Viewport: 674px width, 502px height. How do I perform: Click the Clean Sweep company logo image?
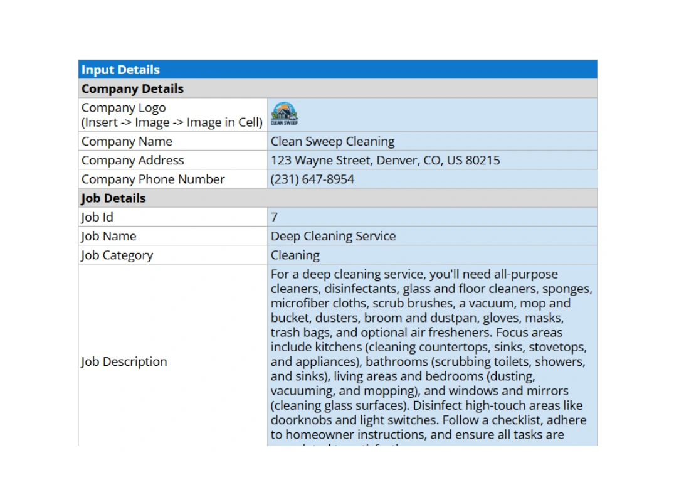click(x=284, y=114)
